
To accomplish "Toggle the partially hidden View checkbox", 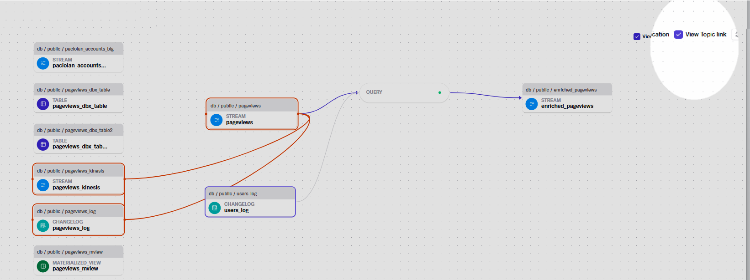I will 637,36.
